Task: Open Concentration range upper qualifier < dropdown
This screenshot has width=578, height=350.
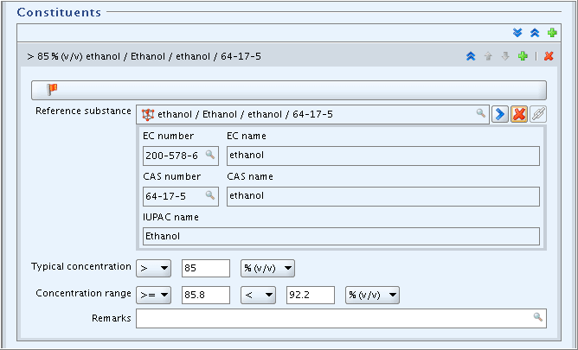Action: (258, 296)
